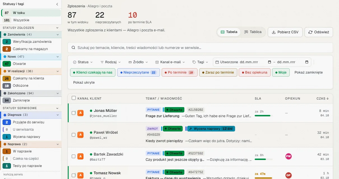Tick the select-all checkbox in table header
Screen dimensions: 339x179
pyautogui.click(x=74, y=98)
